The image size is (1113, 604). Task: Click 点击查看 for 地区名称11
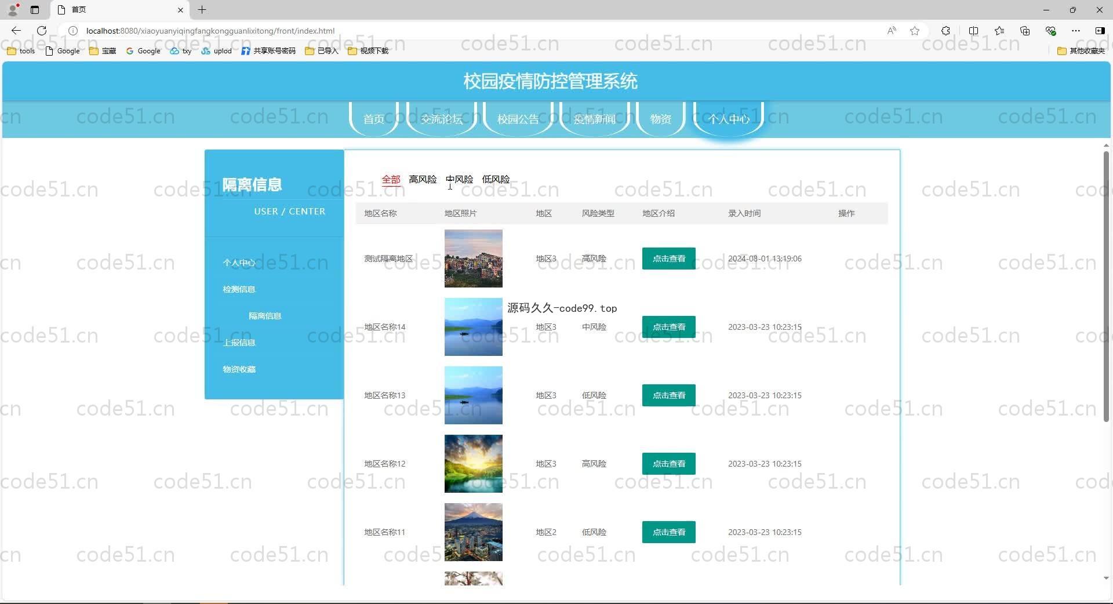tap(669, 532)
